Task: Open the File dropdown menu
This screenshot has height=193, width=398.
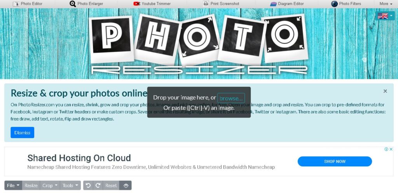Action: coord(13,185)
